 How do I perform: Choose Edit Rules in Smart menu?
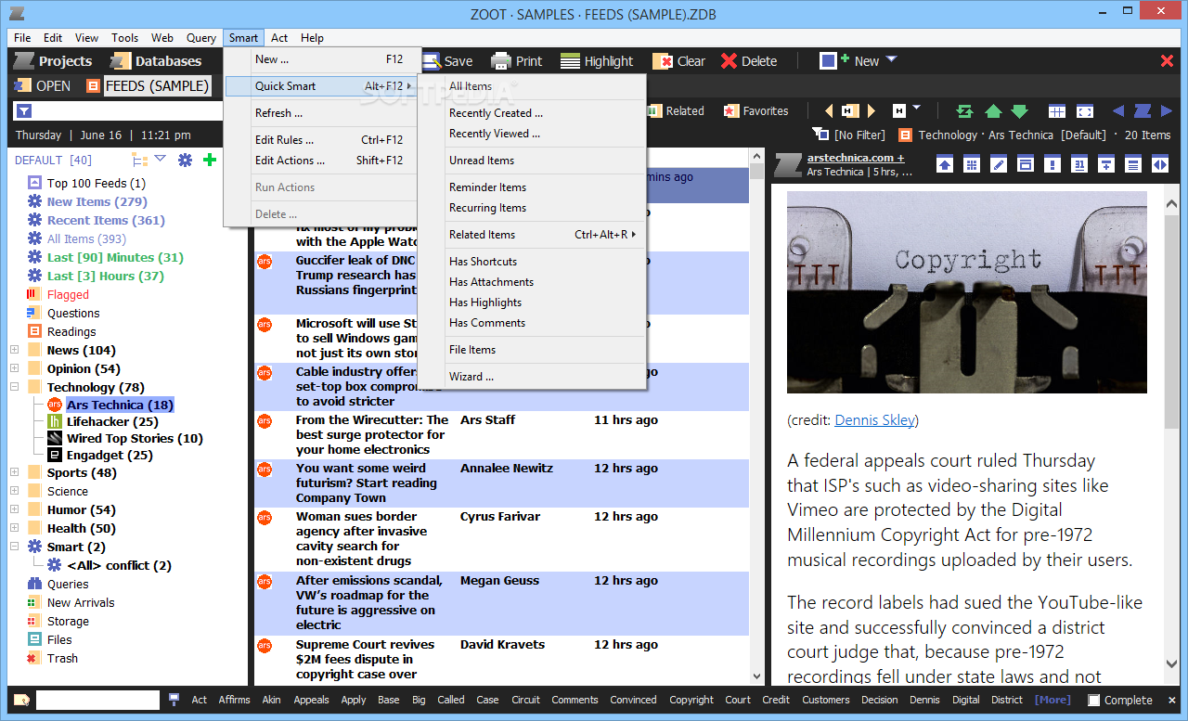pos(321,140)
